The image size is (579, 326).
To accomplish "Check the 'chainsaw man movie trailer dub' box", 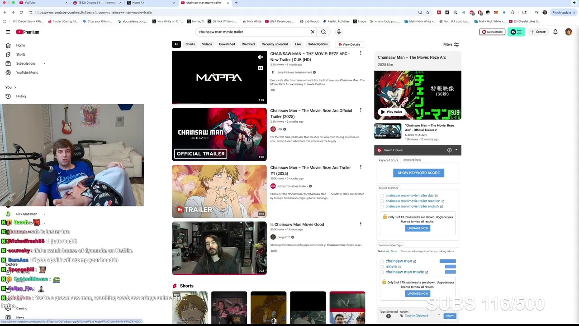I will point(382,196).
